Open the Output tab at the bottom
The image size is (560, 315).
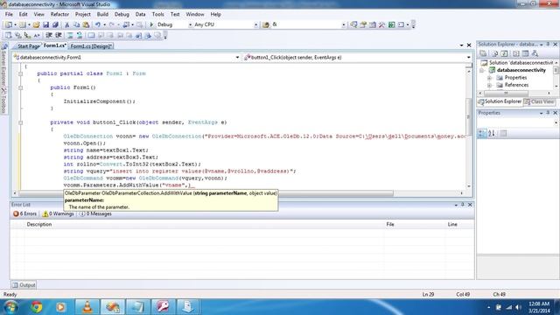pyautogui.click(x=24, y=285)
